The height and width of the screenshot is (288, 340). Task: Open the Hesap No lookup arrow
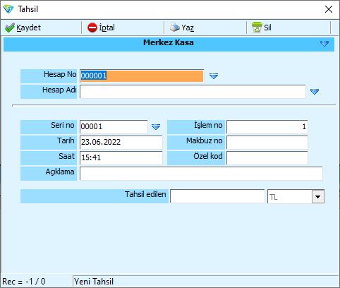coord(214,76)
